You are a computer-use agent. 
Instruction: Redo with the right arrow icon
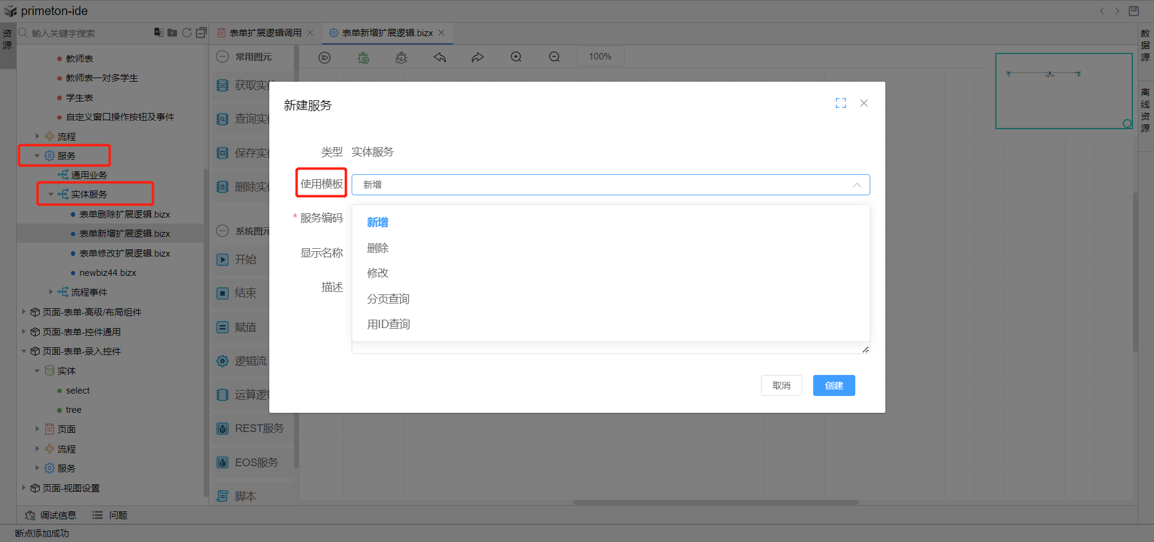pos(478,57)
